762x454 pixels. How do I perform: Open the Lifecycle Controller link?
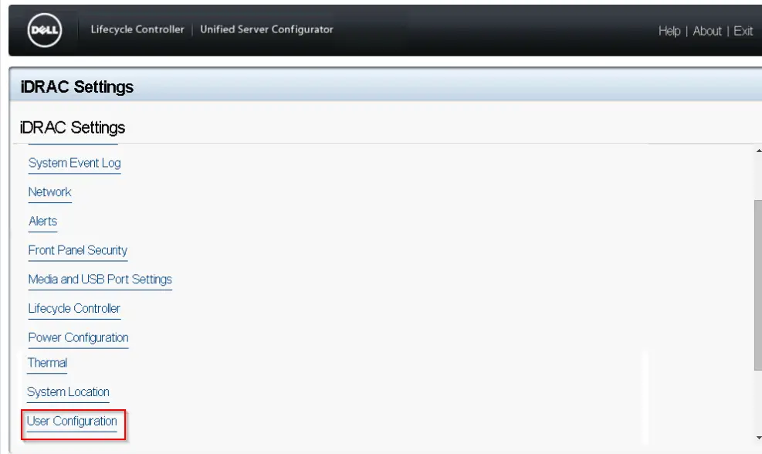[x=74, y=309]
